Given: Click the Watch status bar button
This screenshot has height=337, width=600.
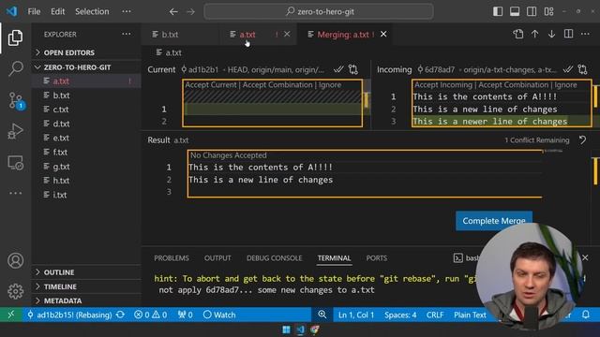Looking at the screenshot, I should click(x=219, y=315).
